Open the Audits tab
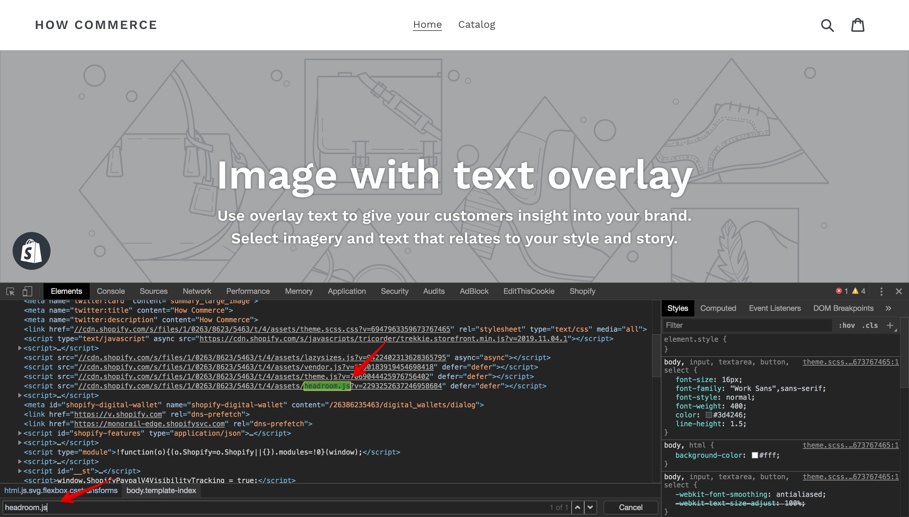Viewport: 909px width, 517px height. click(434, 291)
